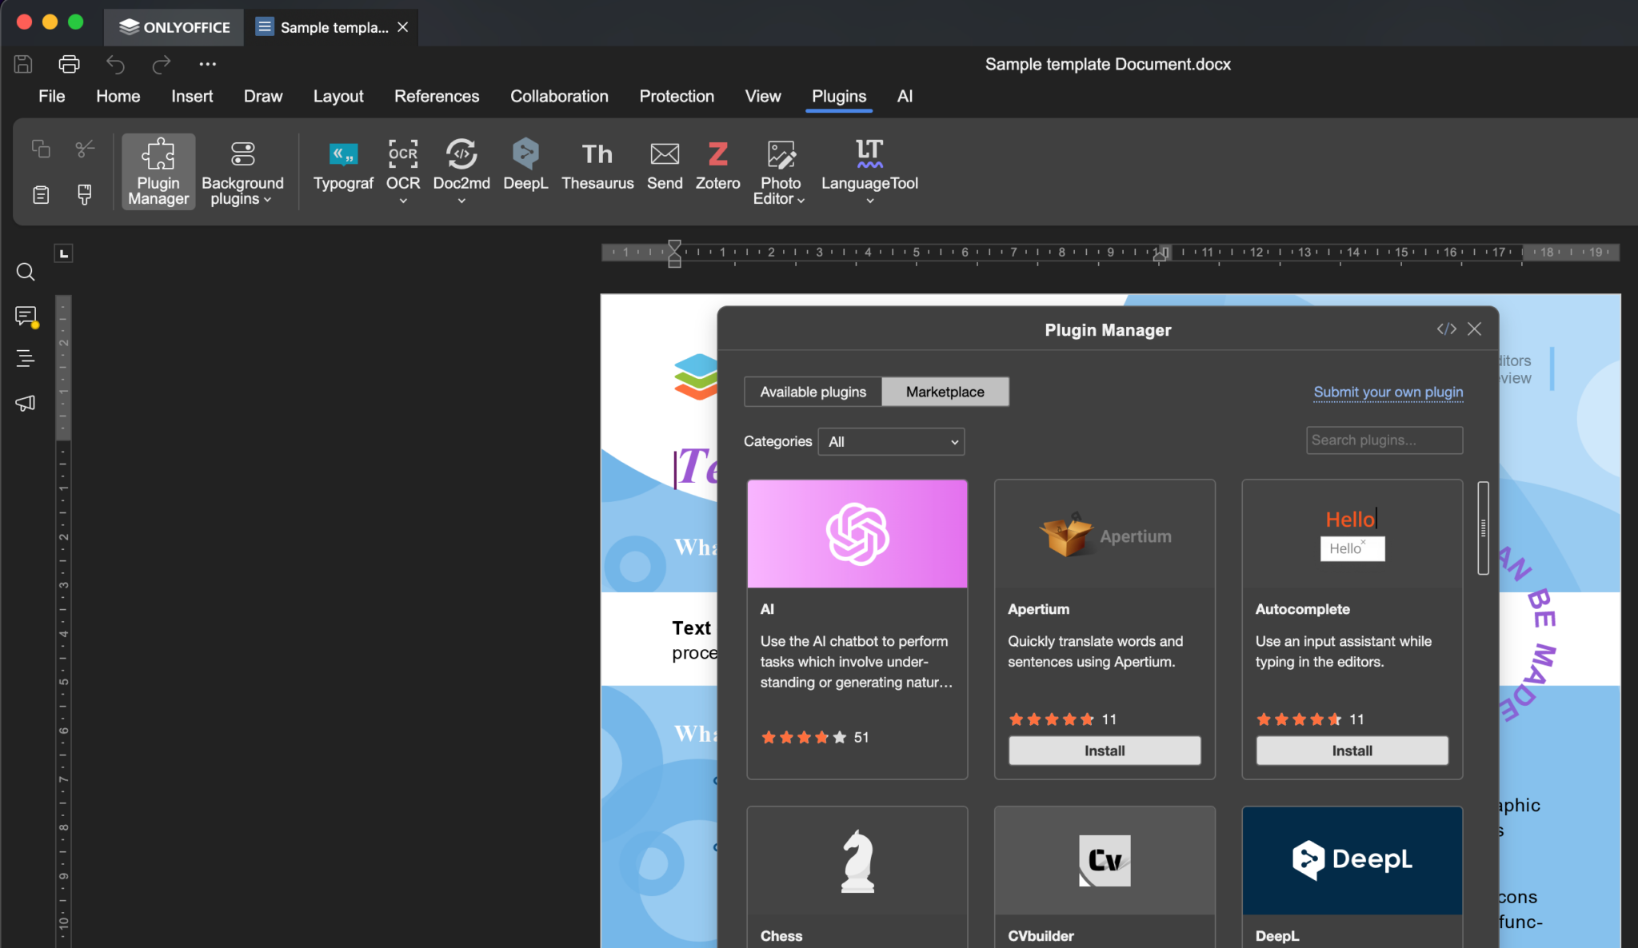
Task: Toggle the Plugin Manager ribbon button
Action: point(158,171)
